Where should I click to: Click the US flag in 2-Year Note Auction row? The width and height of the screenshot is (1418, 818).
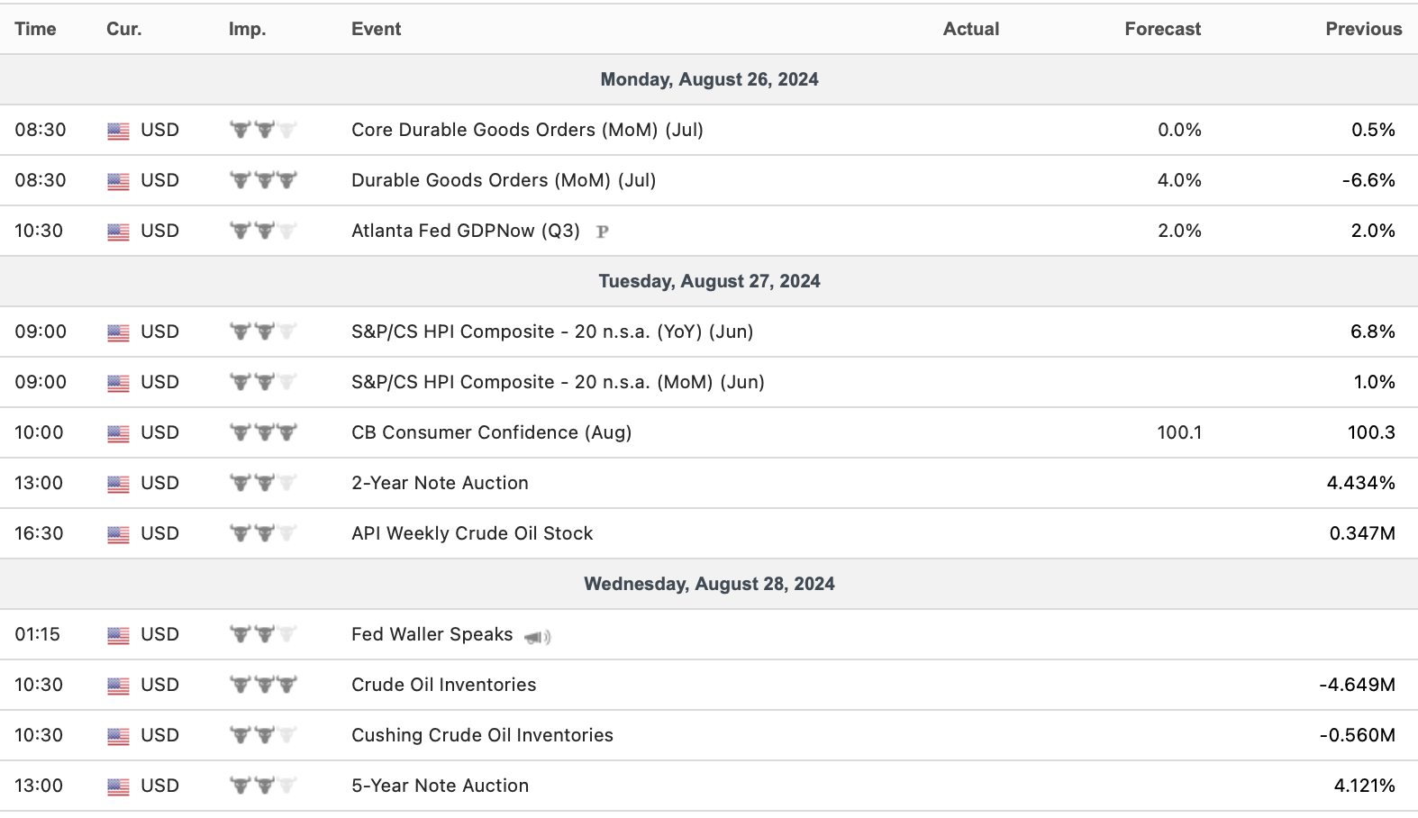tap(118, 484)
